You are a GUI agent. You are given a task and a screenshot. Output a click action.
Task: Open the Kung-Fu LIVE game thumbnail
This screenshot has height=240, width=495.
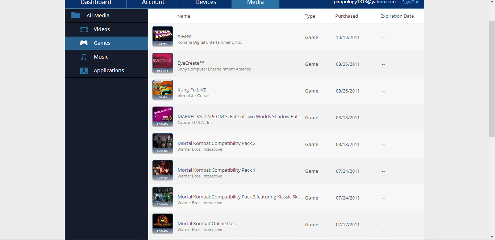click(163, 90)
